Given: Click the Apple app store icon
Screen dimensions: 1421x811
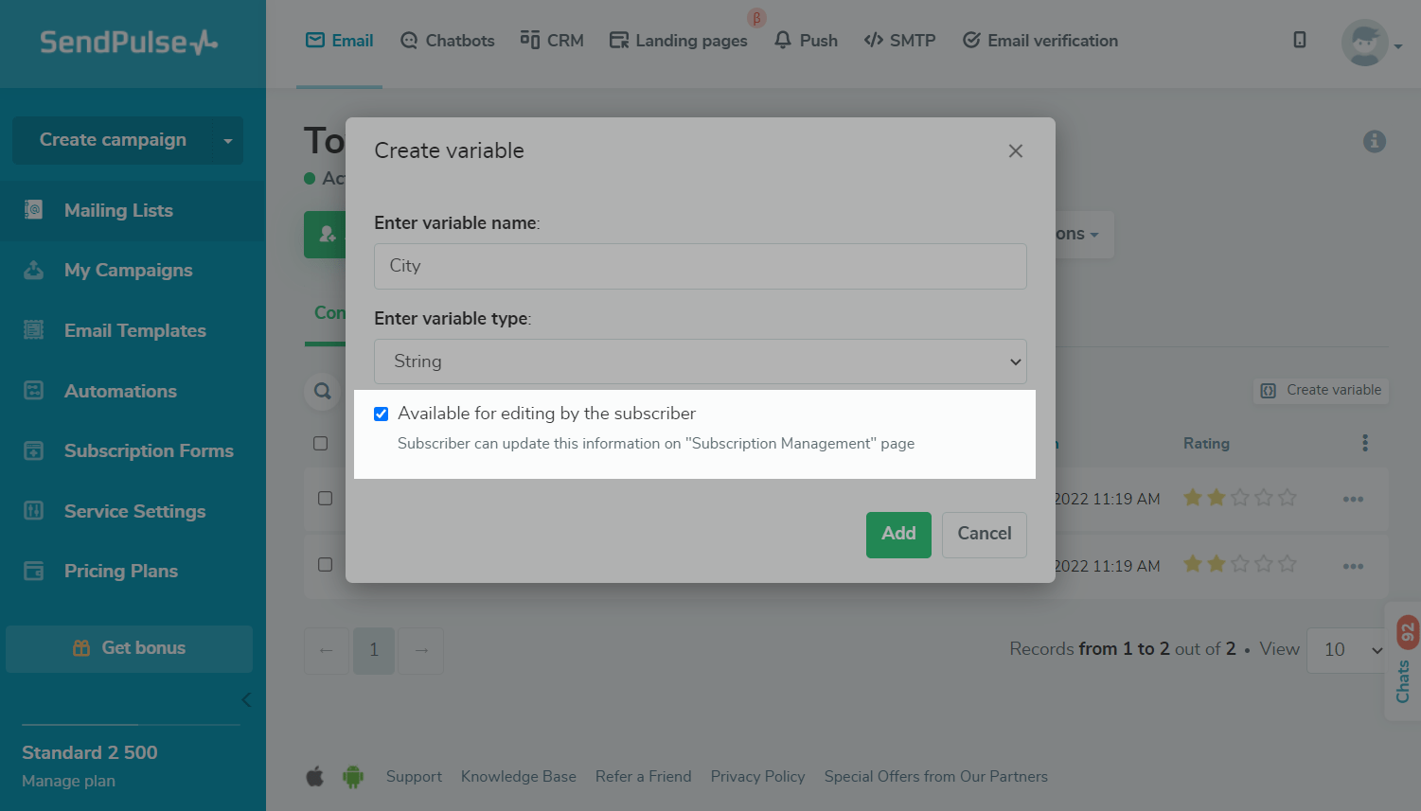Looking at the screenshot, I should 315,777.
